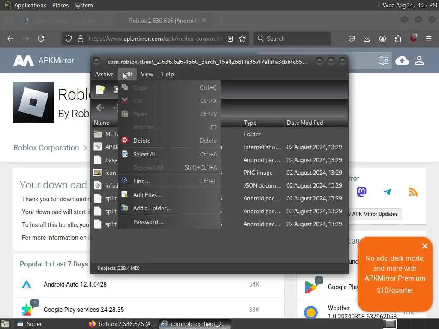Open Android Auto 12.4.6428 listing
The height and width of the screenshot is (329, 439).
75,284
